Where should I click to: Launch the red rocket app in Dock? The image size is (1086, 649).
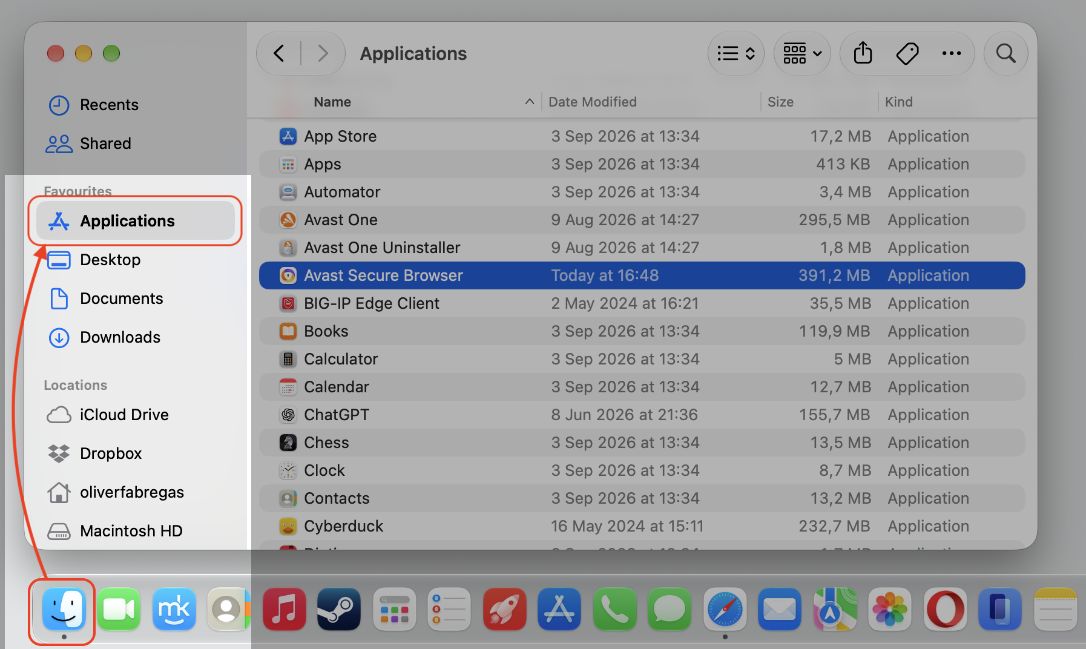(x=504, y=609)
